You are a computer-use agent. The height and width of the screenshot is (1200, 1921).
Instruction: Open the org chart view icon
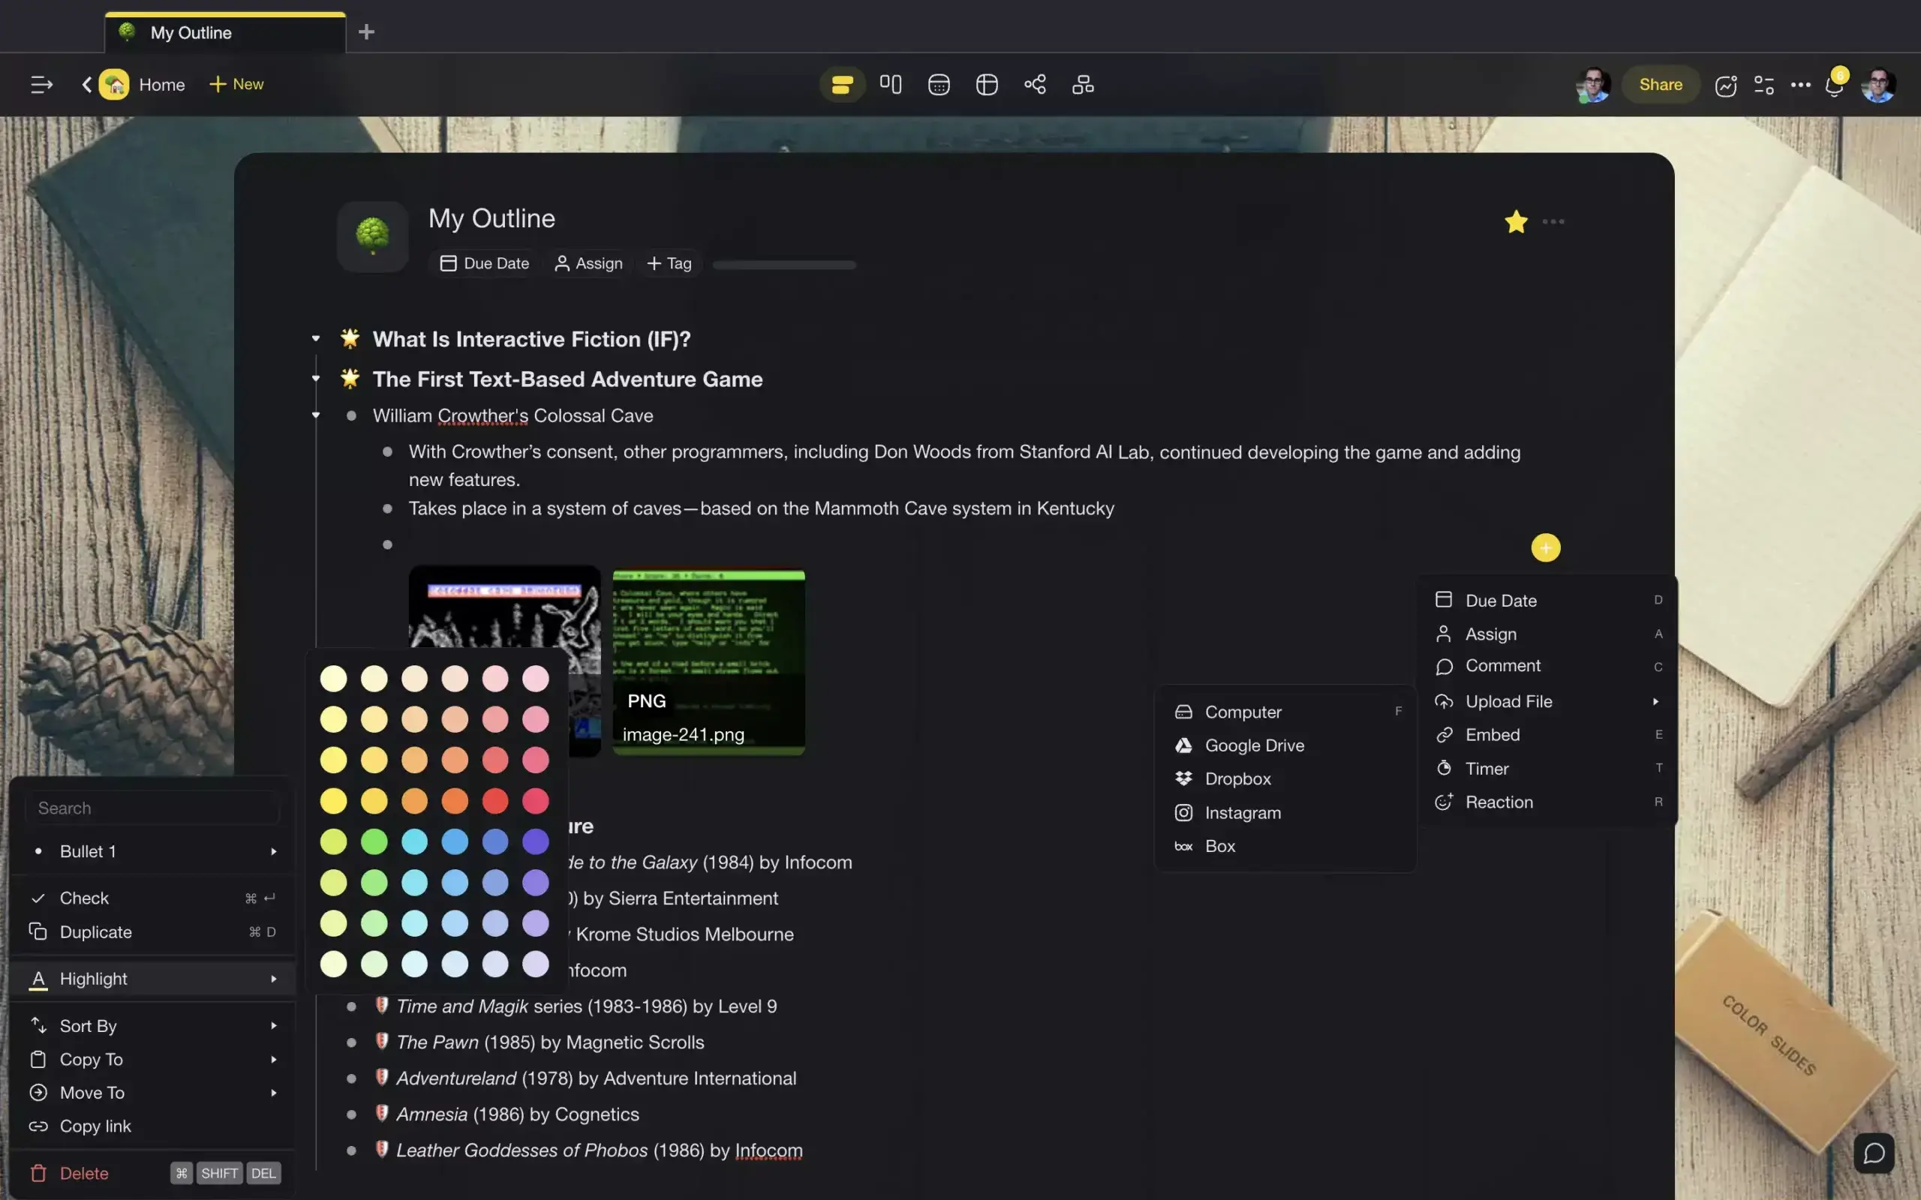coord(1083,84)
